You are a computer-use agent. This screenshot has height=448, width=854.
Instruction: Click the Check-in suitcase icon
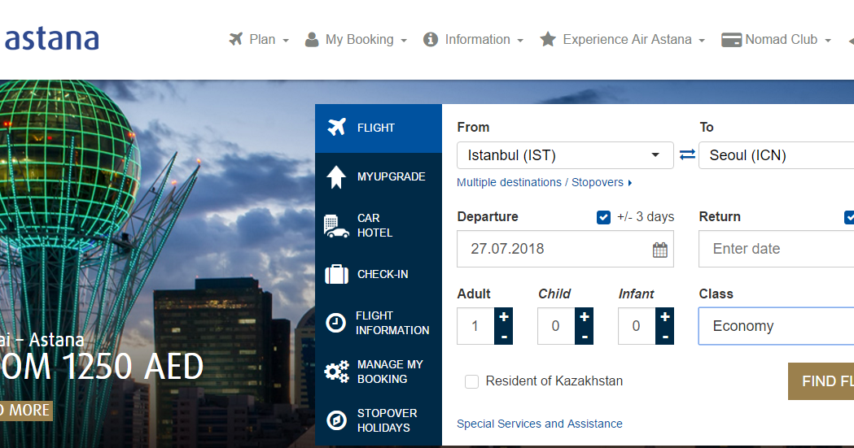[x=336, y=274]
